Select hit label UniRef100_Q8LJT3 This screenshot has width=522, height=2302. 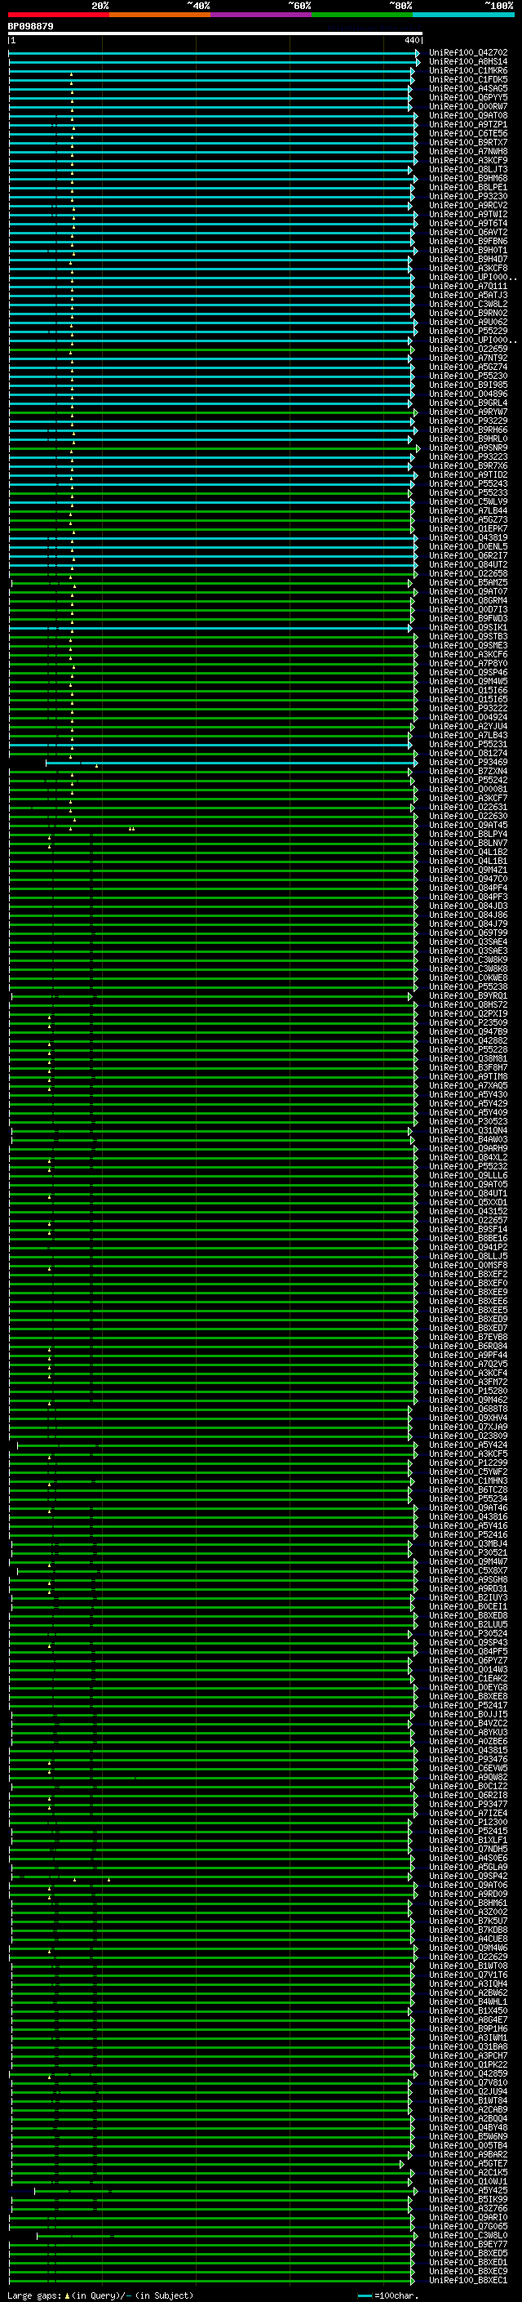(468, 170)
